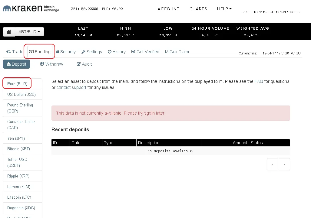
Task: Click the Type column header
Action: tap(119, 142)
